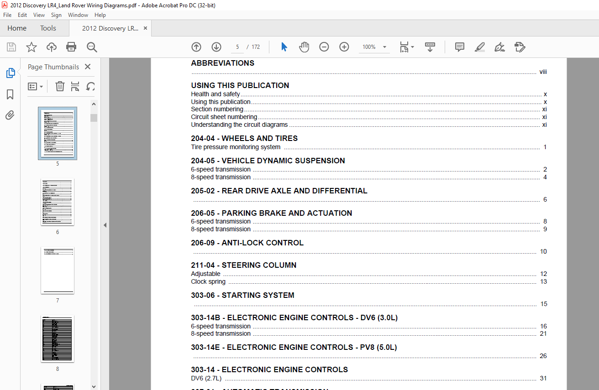Activate the Hand pan tool

pyautogui.click(x=304, y=47)
